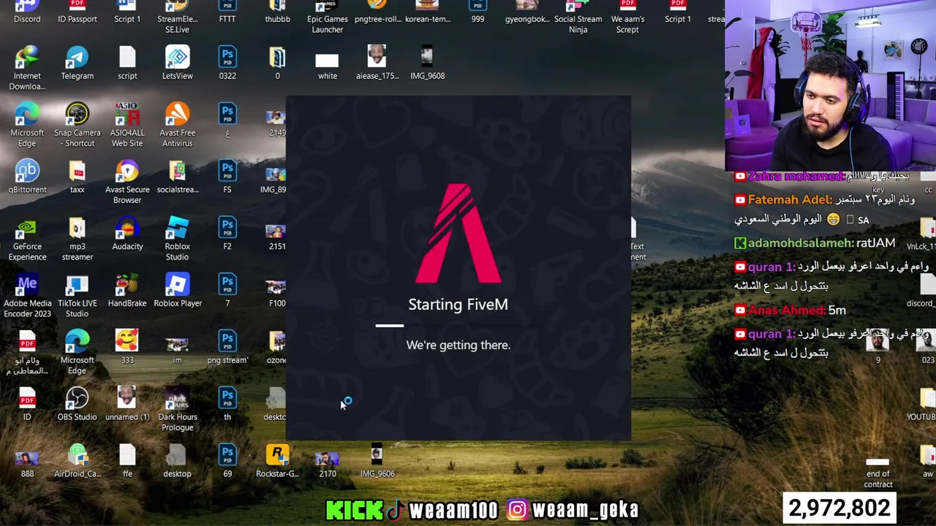Select the Photoshop file named th
Viewport: 936px width, 526px height.
pos(227,405)
